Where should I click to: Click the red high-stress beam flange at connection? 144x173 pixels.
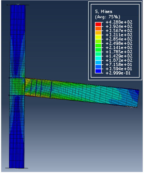[x=29, y=79]
